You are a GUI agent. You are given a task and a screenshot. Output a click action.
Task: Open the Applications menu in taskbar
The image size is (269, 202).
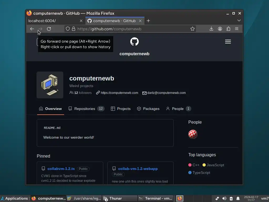pos(15,198)
